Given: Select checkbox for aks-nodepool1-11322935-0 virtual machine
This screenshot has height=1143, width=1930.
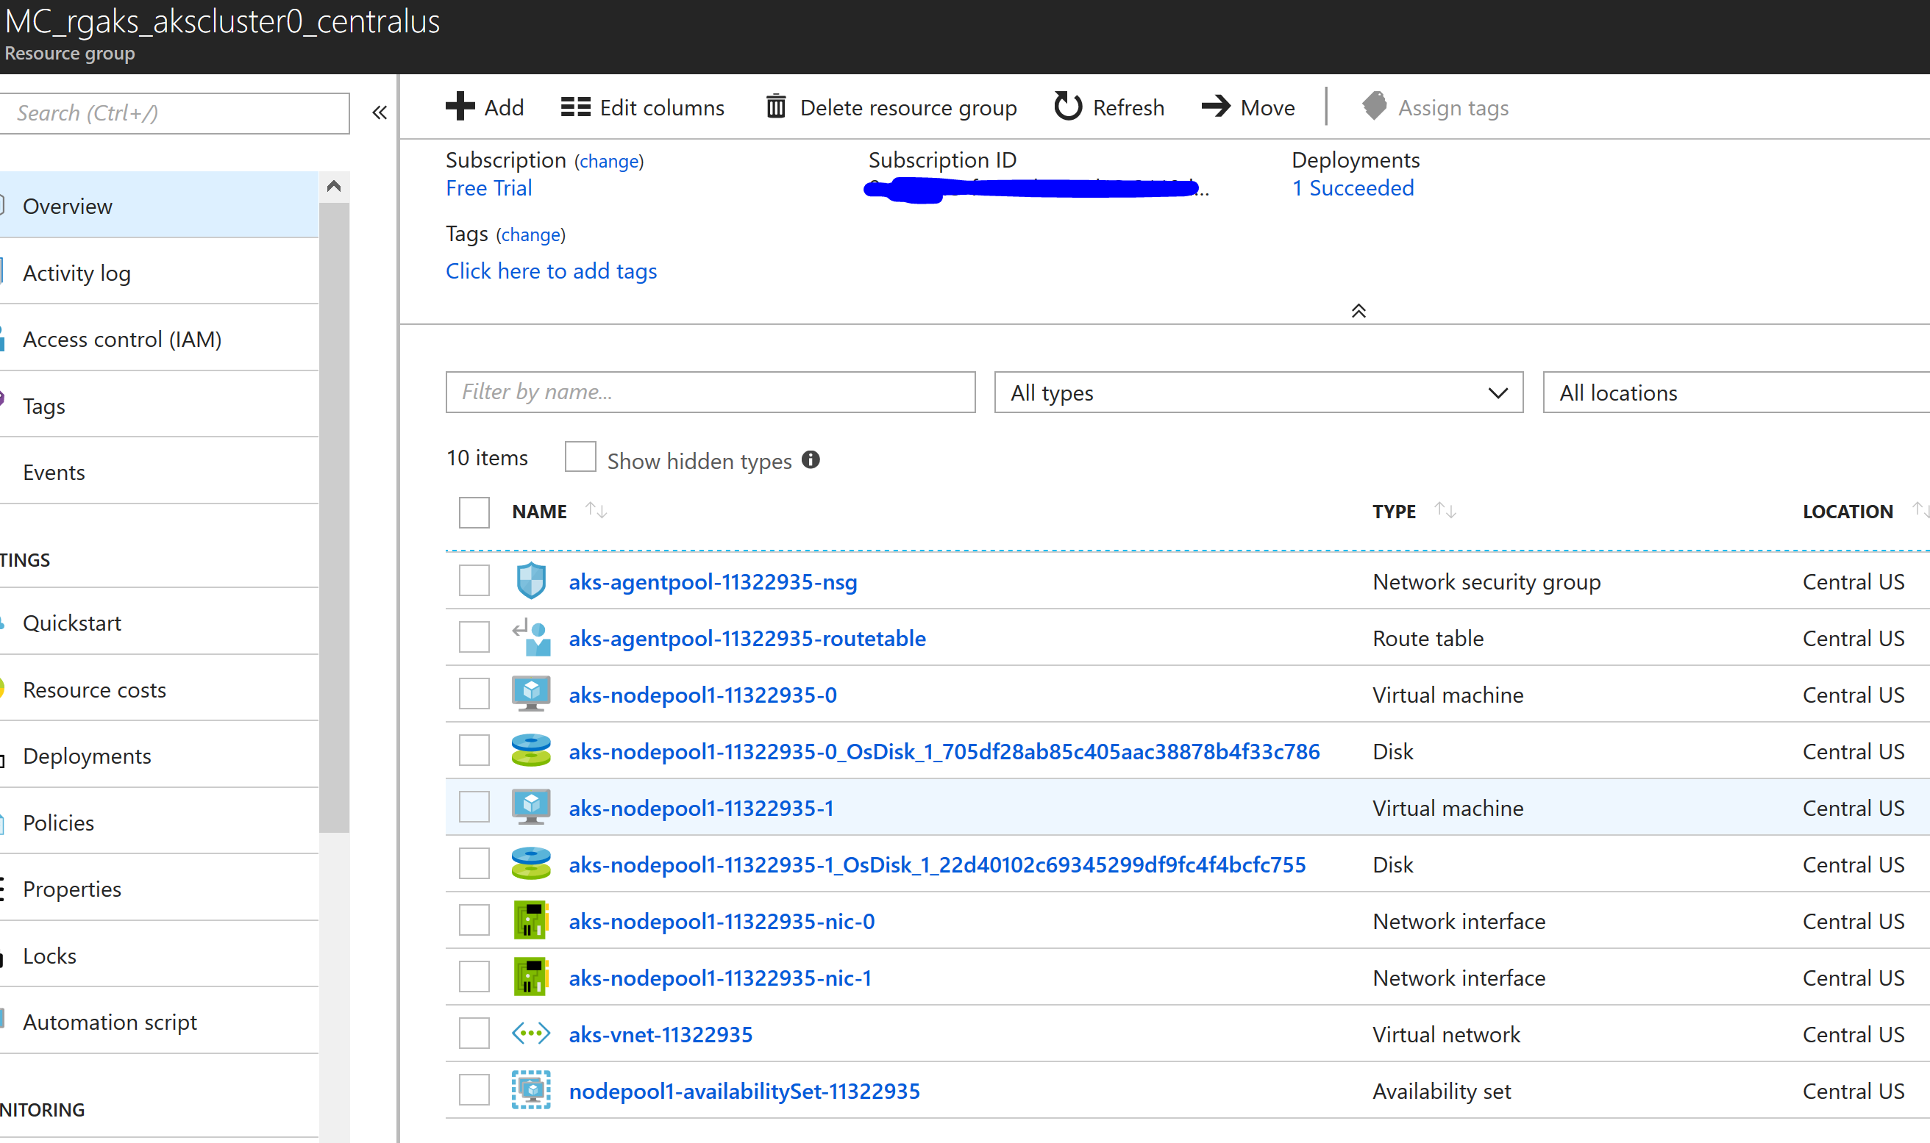Looking at the screenshot, I should 474,694.
